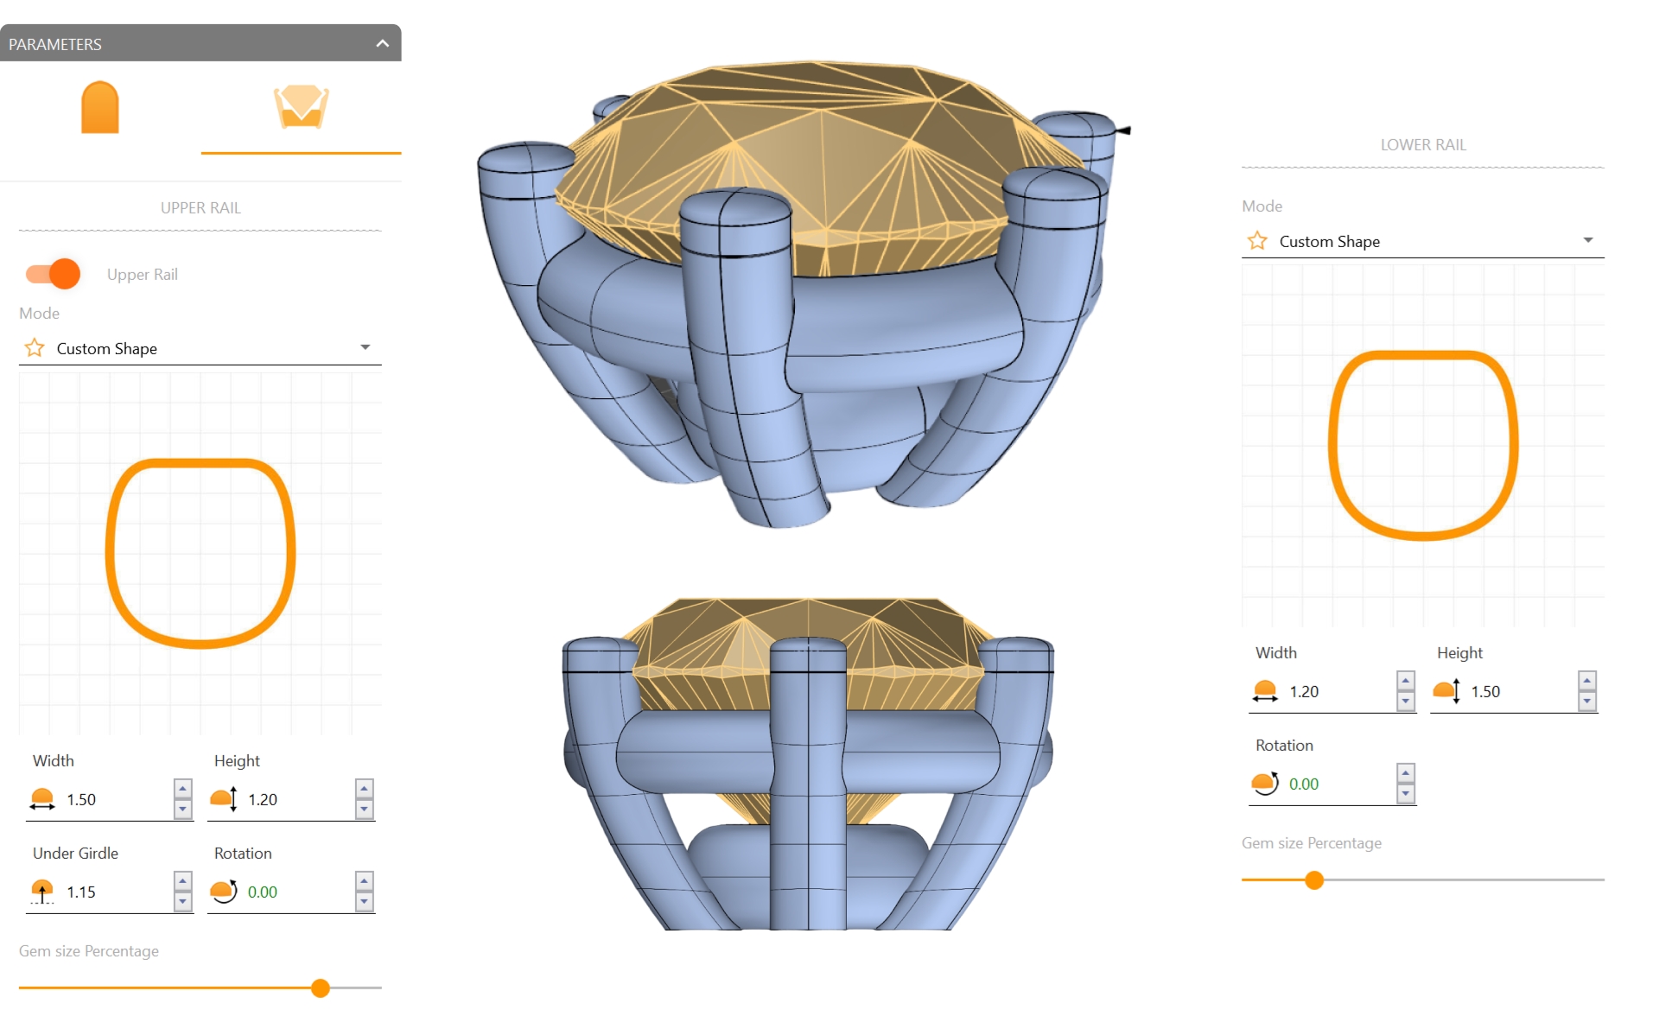Click the Upper Rail height icon

pos(224,799)
